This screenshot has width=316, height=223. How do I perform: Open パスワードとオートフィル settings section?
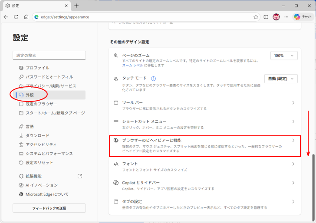pos(49,77)
